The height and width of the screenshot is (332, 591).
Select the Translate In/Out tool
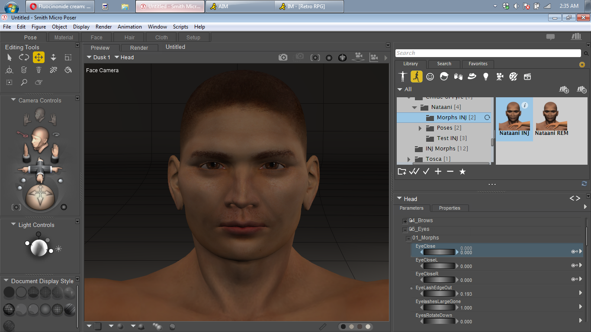[x=53, y=57]
